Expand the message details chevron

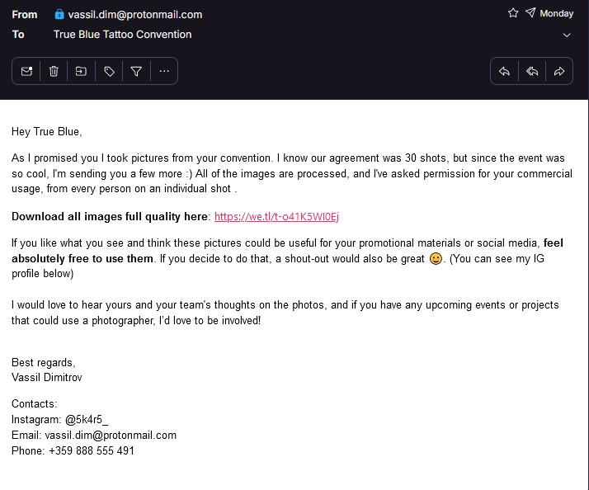pyautogui.click(x=567, y=35)
